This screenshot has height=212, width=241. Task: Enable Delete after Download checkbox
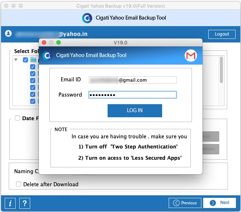19,184
